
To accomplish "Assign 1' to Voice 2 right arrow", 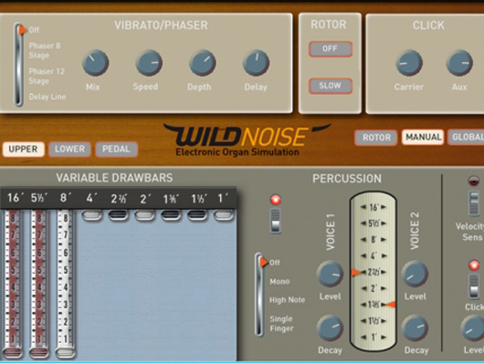I will click(384, 337).
